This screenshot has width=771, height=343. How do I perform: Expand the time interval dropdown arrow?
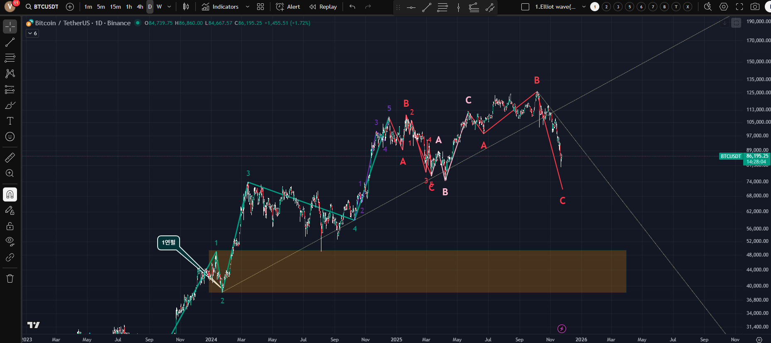(x=169, y=7)
